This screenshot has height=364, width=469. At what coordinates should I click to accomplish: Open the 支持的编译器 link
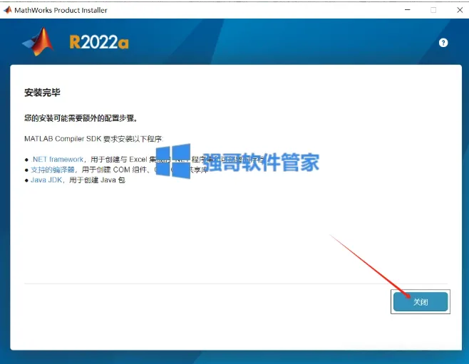pyautogui.click(x=53, y=170)
